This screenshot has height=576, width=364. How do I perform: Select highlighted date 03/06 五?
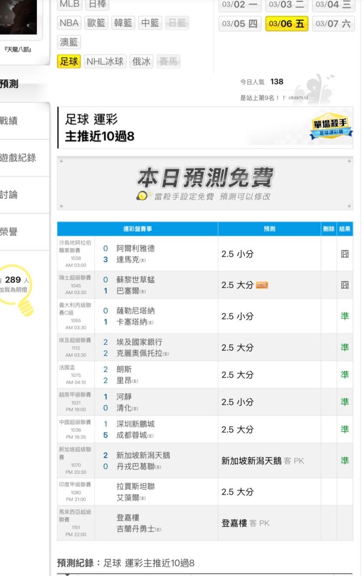286,23
